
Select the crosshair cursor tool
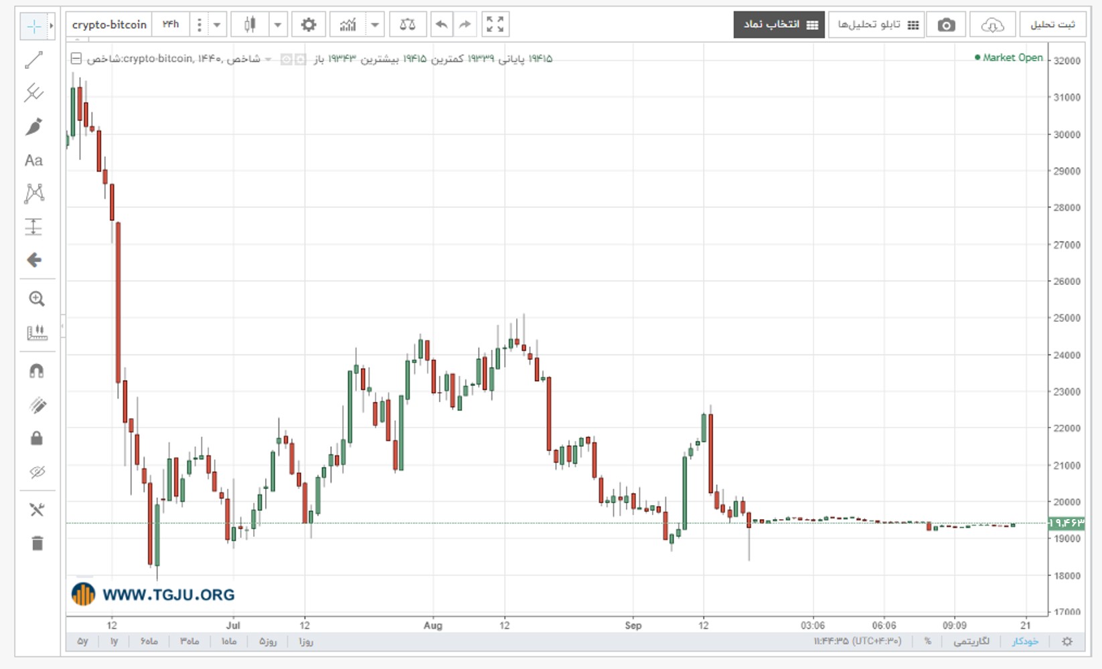(33, 26)
